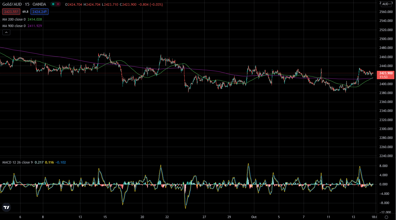The width and height of the screenshot is (396, 220).
Task: Click the high price value H2424.704
Action: click(92, 5)
